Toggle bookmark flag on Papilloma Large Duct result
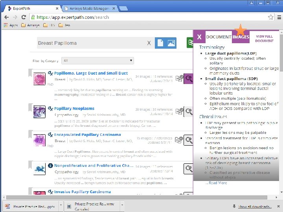Image resolution: width=283 pixels, height=212 pixels. pyautogui.click(x=30, y=73)
